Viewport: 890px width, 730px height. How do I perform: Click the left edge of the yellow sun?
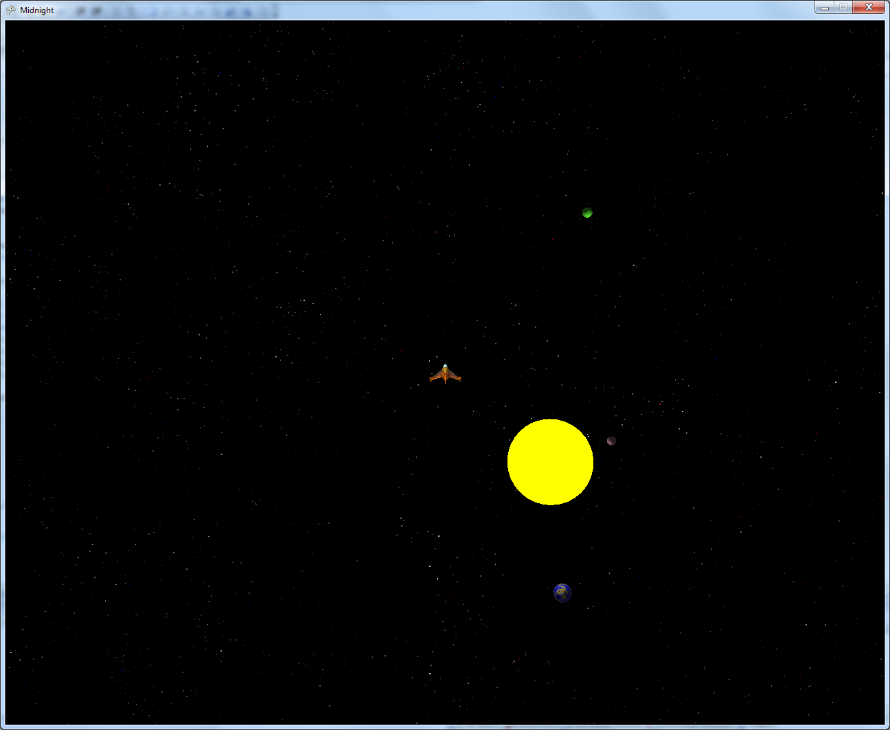click(510, 462)
